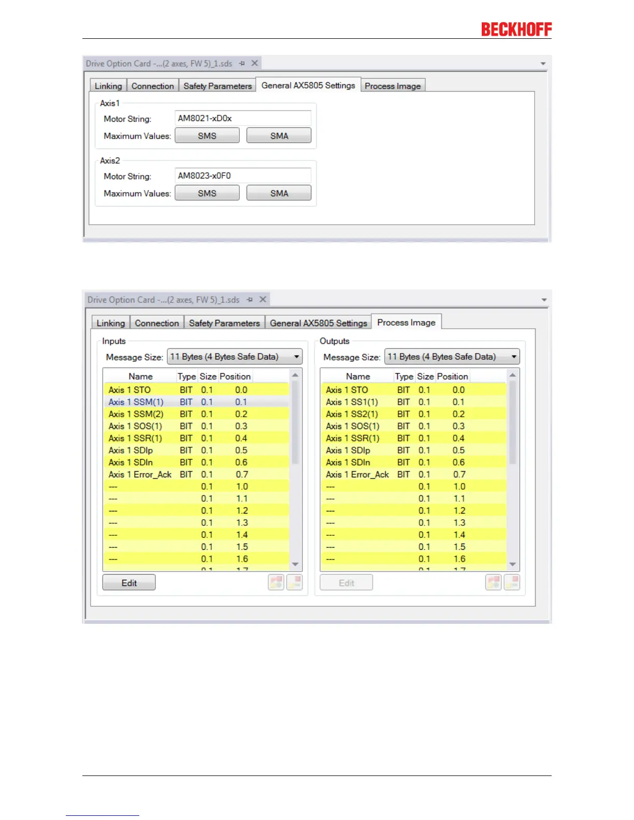Click first color icon below Inputs list
Viewport: 634px width, 820px height.
pos(276,582)
